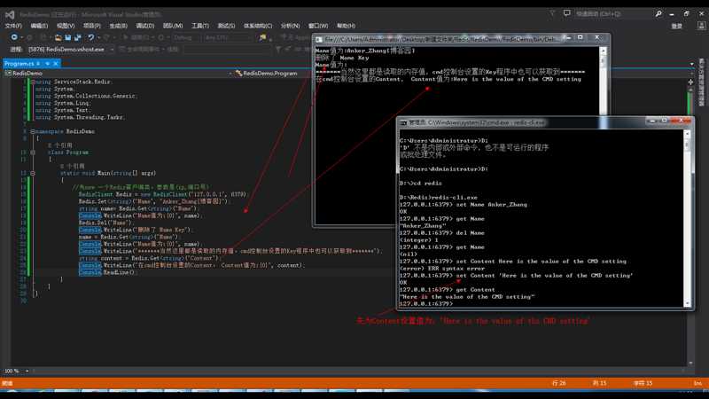
Task: Click the status bar Ins indicator
Action: pos(697,383)
